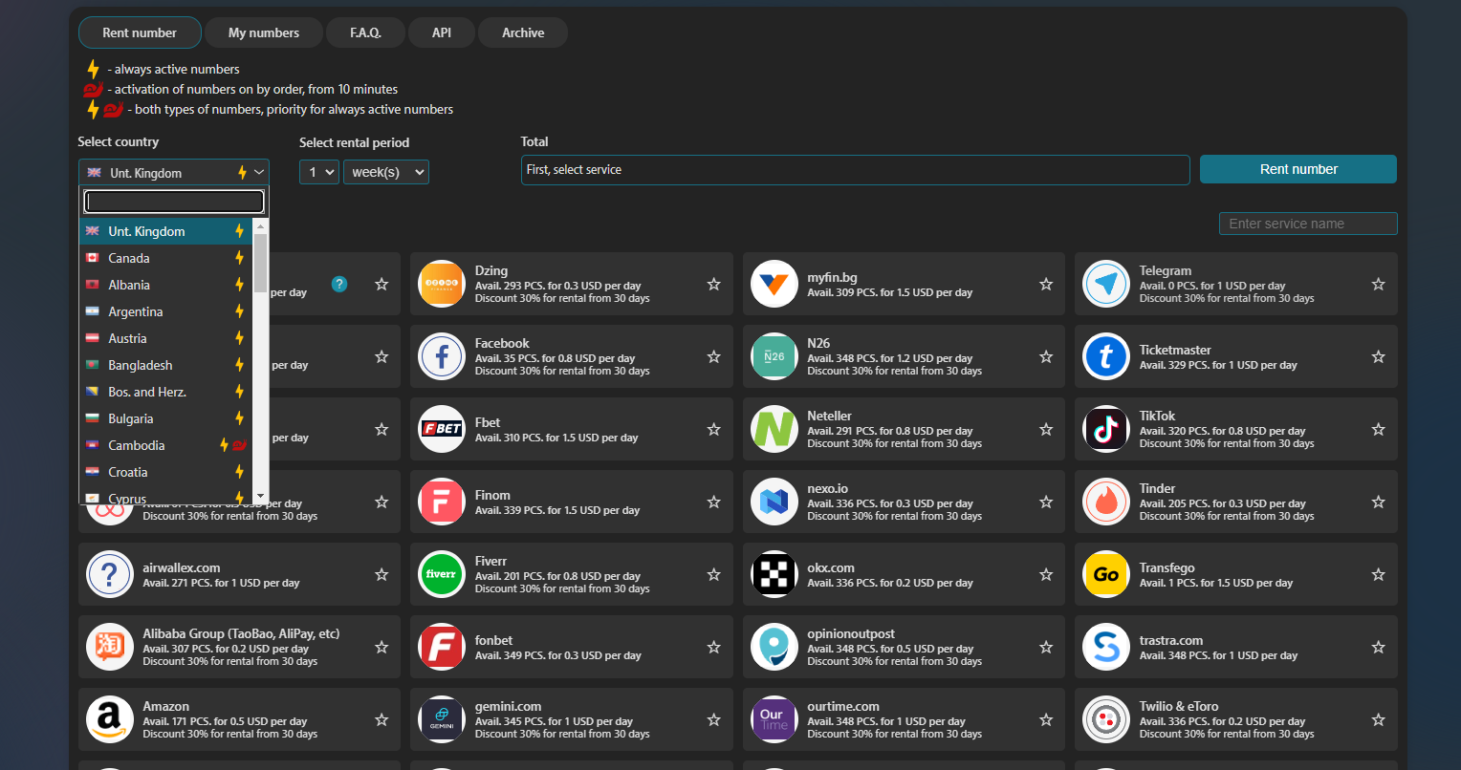Pick Austria in the country list
The image size is (1461, 770).
point(165,338)
